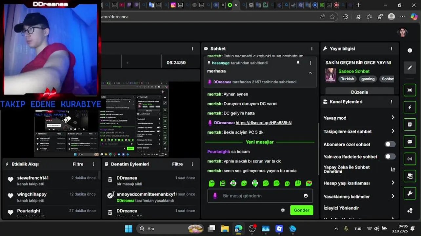Open File Explorer from taskbar
421x236 pixels.
(225, 229)
